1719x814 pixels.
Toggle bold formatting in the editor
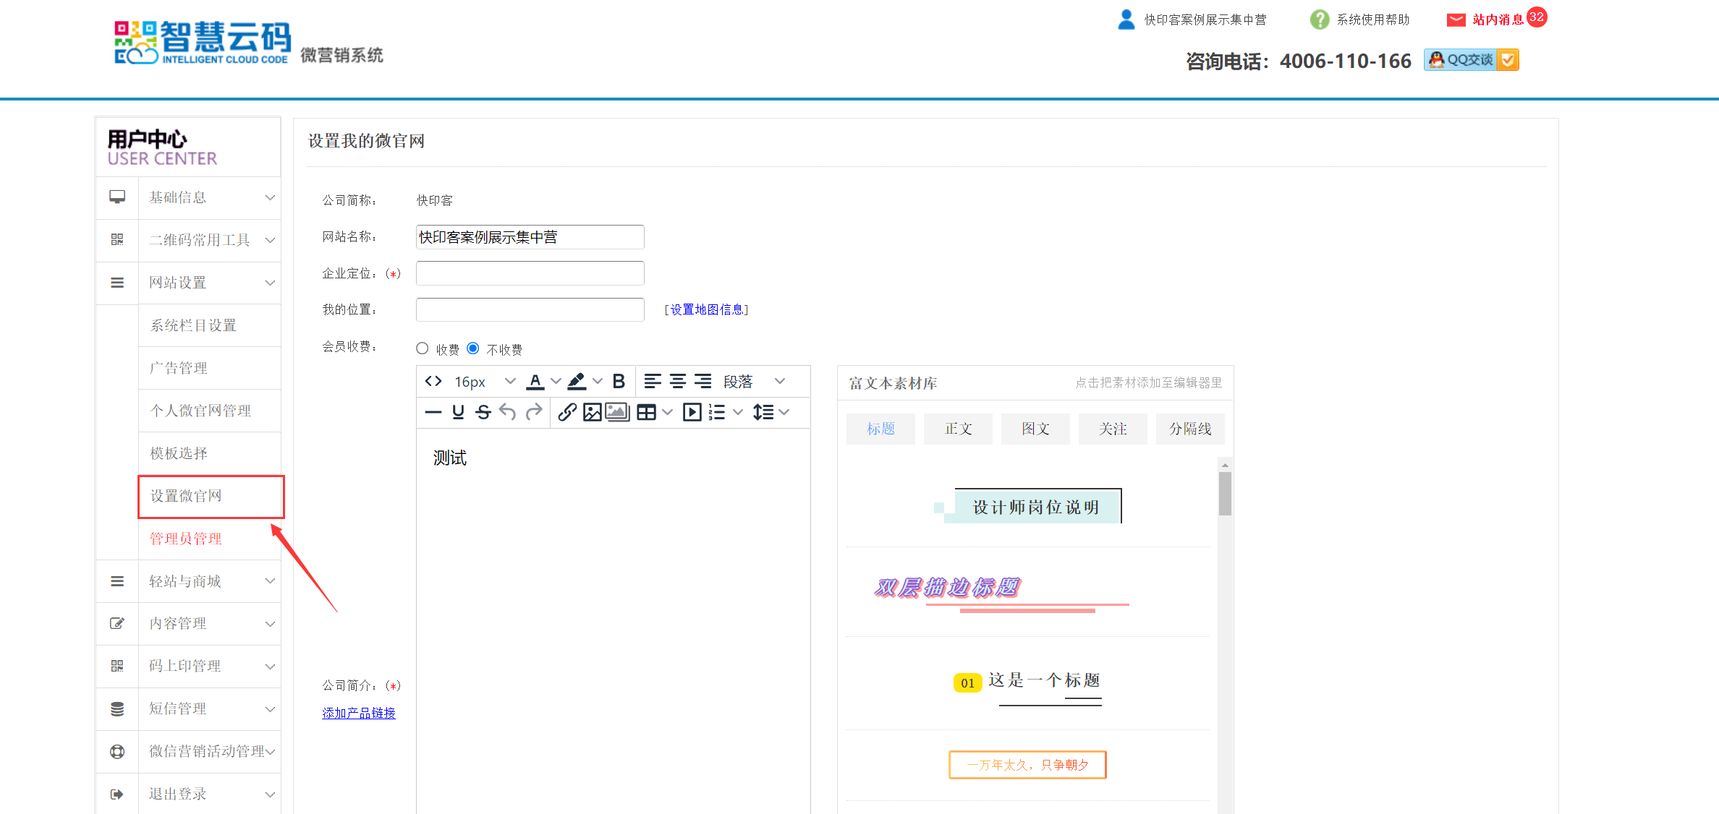coord(619,381)
